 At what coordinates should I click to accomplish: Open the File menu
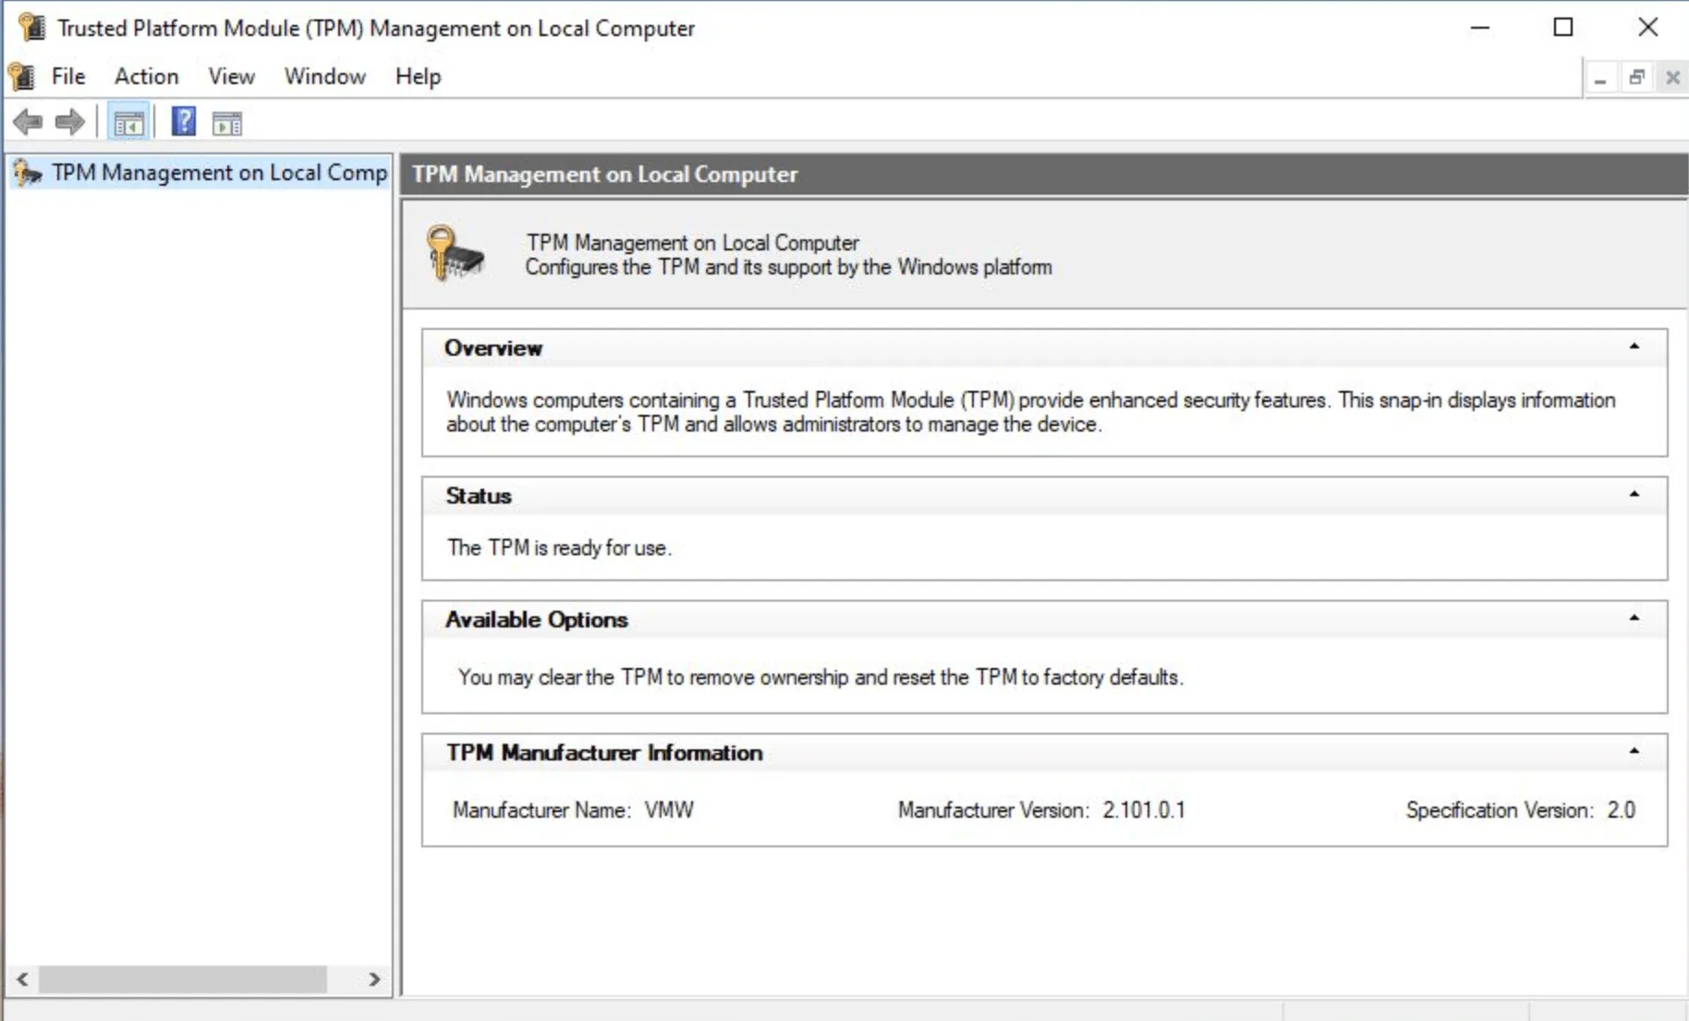coord(68,77)
